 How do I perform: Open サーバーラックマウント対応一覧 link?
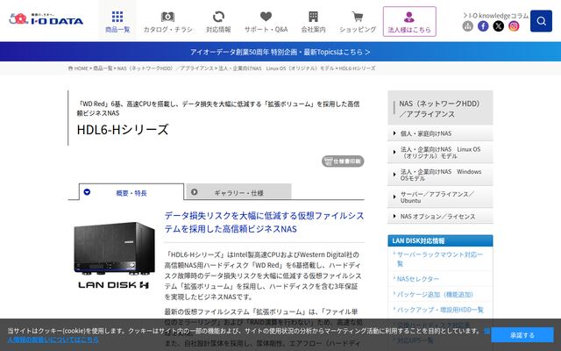(x=439, y=259)
